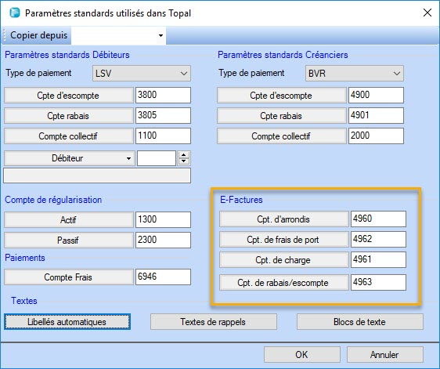Click Débiteurs Cpte d'escompte button
The image size is (440, 369).
point(68,96)
